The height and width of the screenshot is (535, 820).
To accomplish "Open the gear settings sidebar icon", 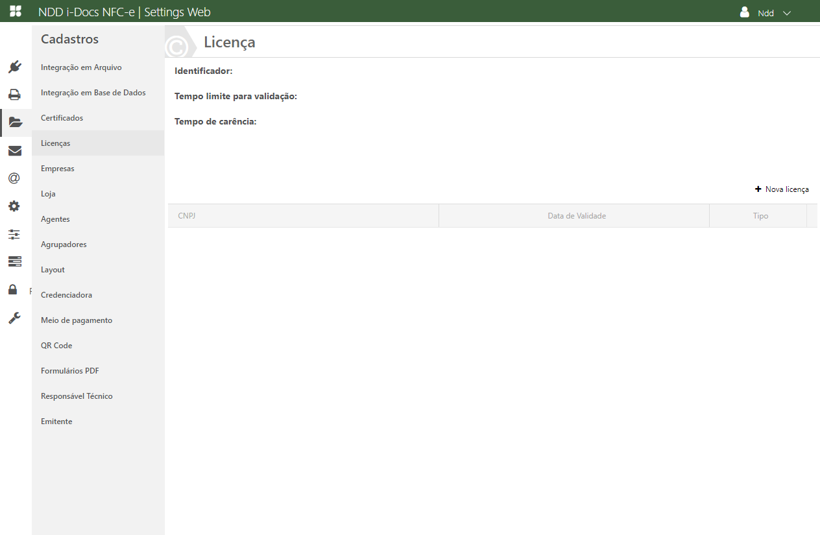I will [x=14, y=206].
